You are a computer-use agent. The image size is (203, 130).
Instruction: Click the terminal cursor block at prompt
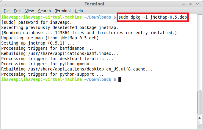pyautogui.click(x=120, y=79)
